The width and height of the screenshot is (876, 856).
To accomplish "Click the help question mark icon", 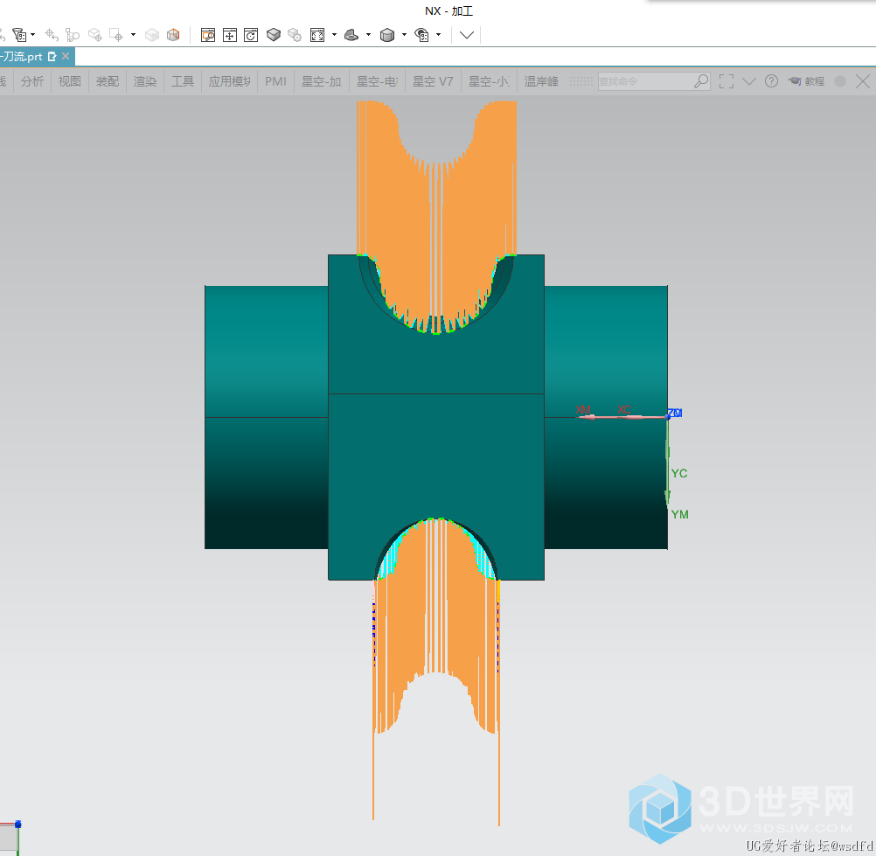I will [772, 81].
